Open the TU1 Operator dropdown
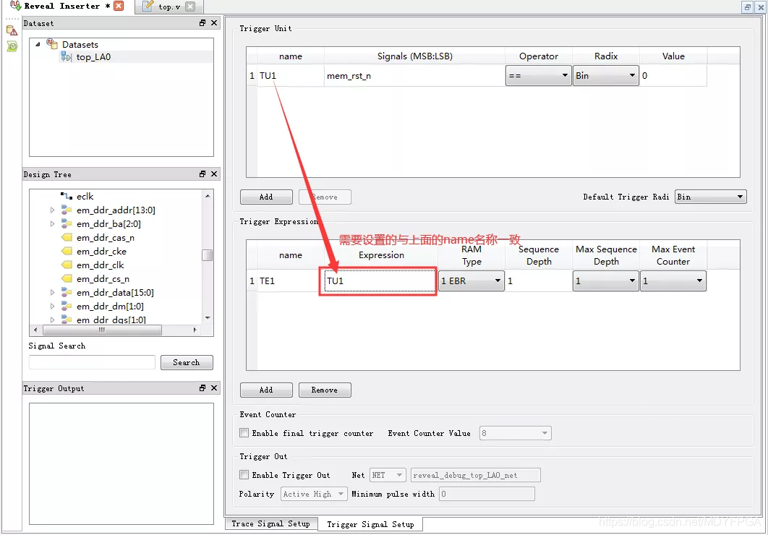The height and width of the screenshot is (535, 768). [x=538, y=75]
